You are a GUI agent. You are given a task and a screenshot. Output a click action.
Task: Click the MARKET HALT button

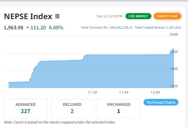click(167, 16)
